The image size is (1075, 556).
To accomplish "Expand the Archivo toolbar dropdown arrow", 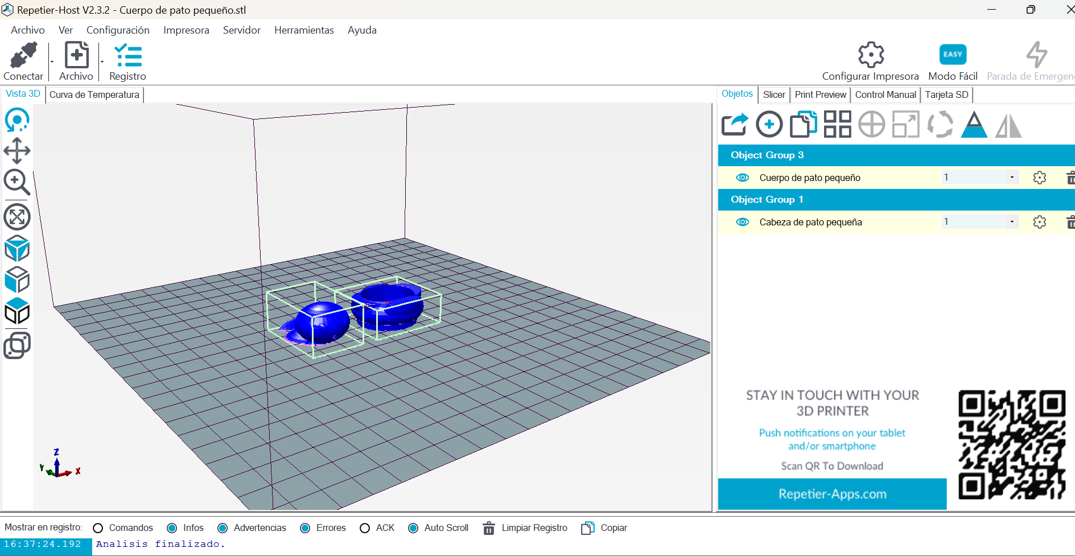I will 102,62.
